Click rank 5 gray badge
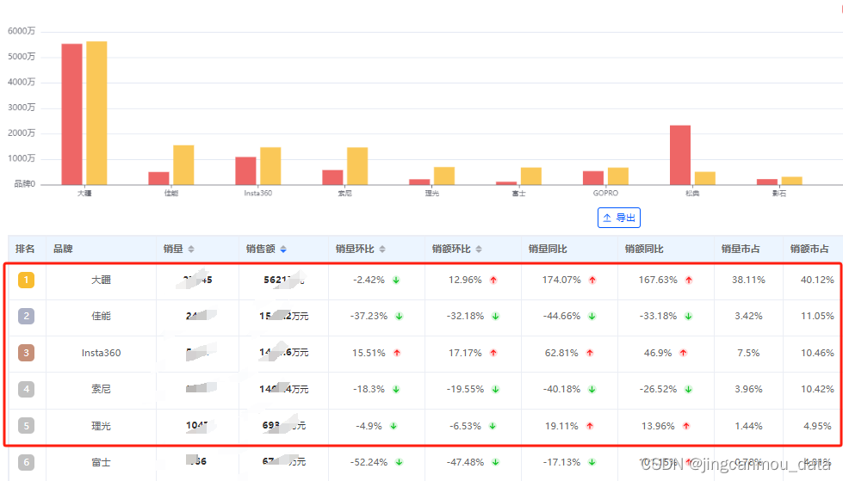843x481 pixels. click(26, 426)
